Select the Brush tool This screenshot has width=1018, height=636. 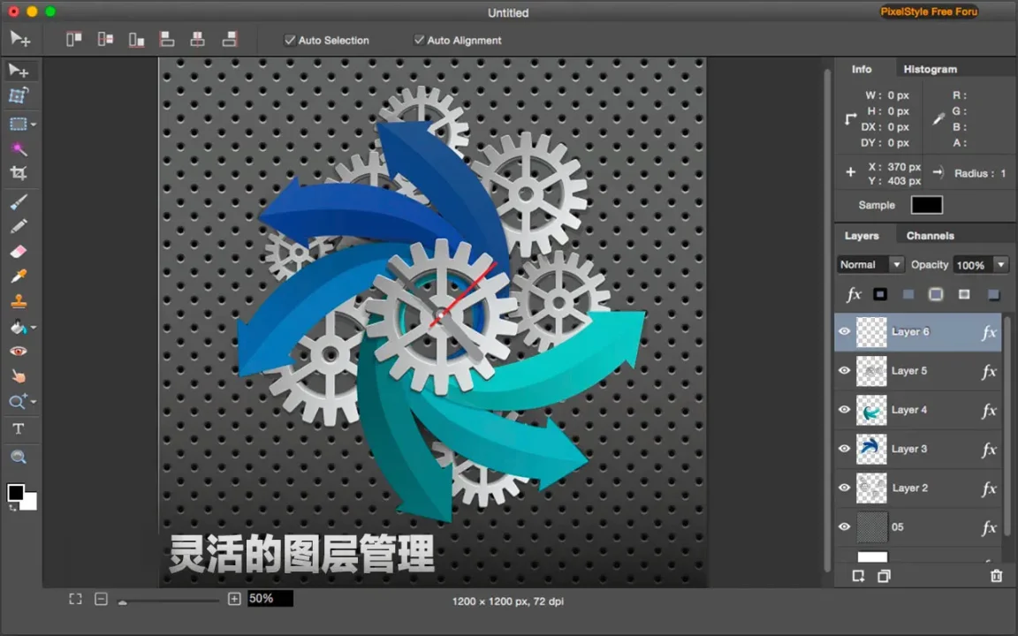[x=19, y=202]
